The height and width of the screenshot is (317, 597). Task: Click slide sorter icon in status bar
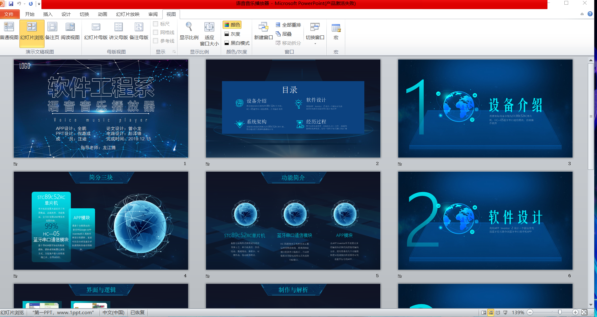click(x=491, y=312)
